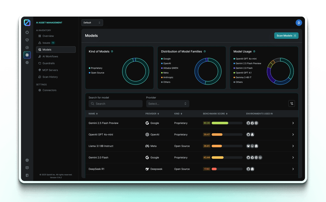
Task: Expand the Gemini 2.5 Flash Preview row chevron
Action: point(293,123)
